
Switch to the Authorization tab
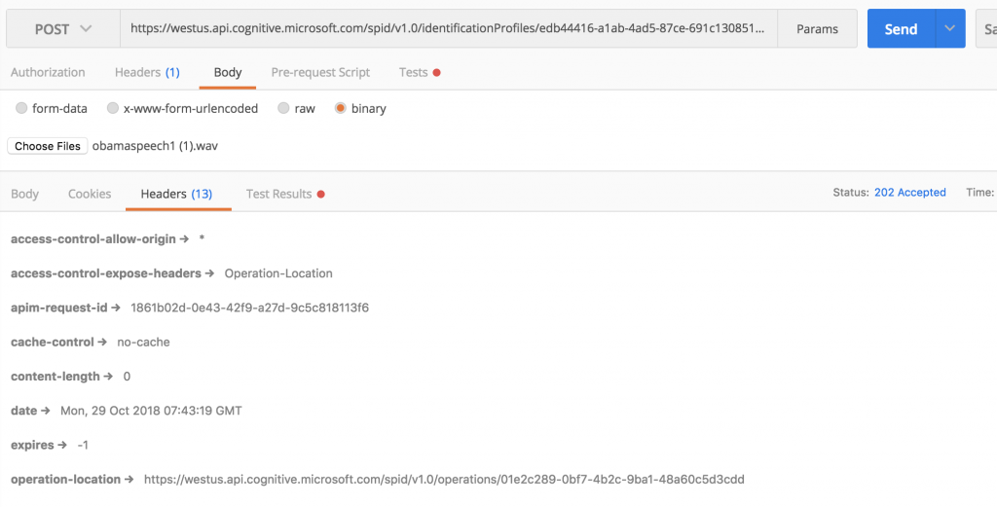click(48, 72)
